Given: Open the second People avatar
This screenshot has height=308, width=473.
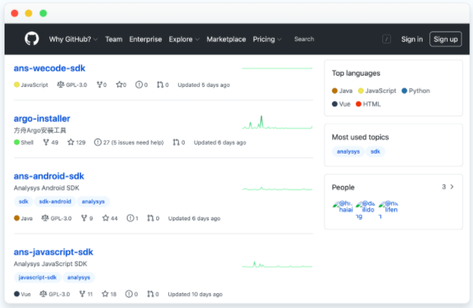Looking at the screenshot, I should tap(366, 209).
